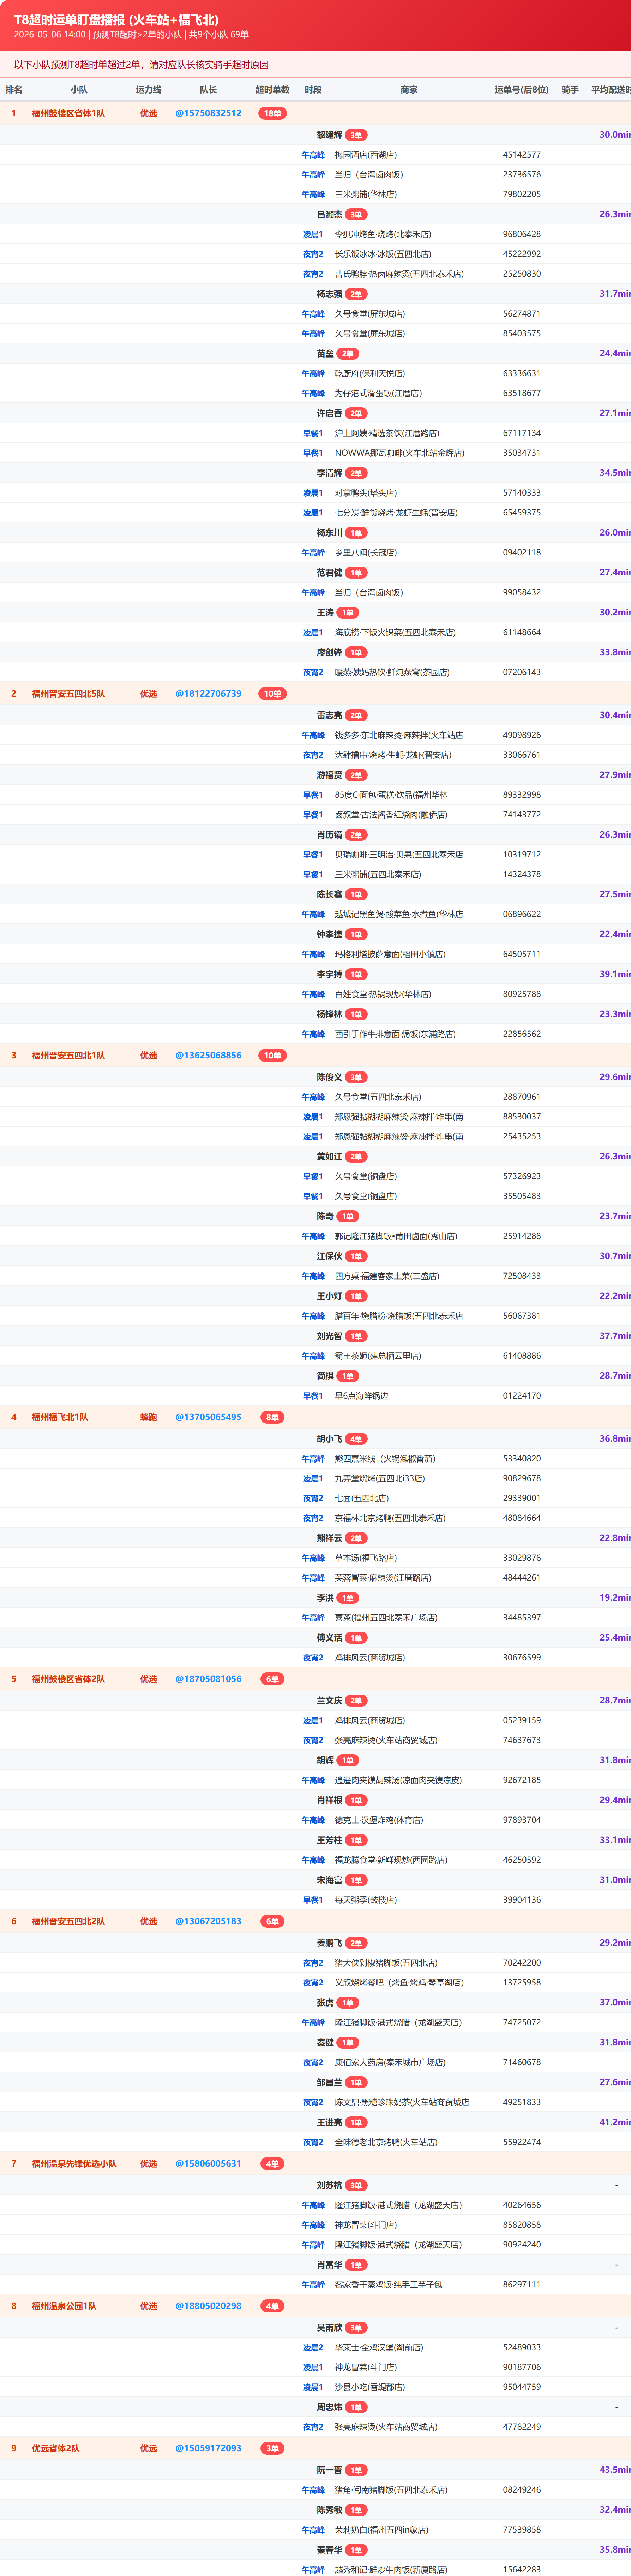
Task: Click merchant 七面(五四北店)
Action: [361, 1498]
